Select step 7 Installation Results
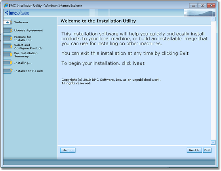The width and height of the screenshot is (221, 171). click(x=29, y=71)
